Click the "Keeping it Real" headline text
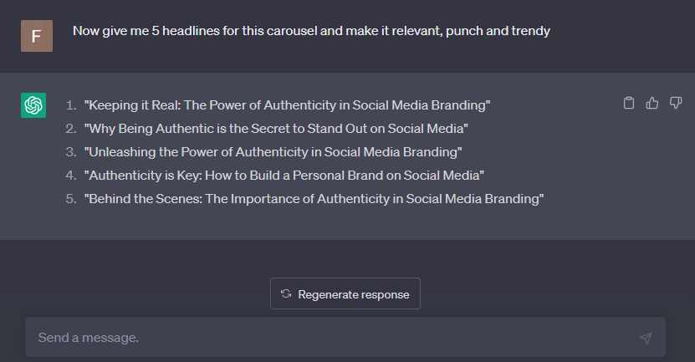The image size is (695, 362). [287, 105]
